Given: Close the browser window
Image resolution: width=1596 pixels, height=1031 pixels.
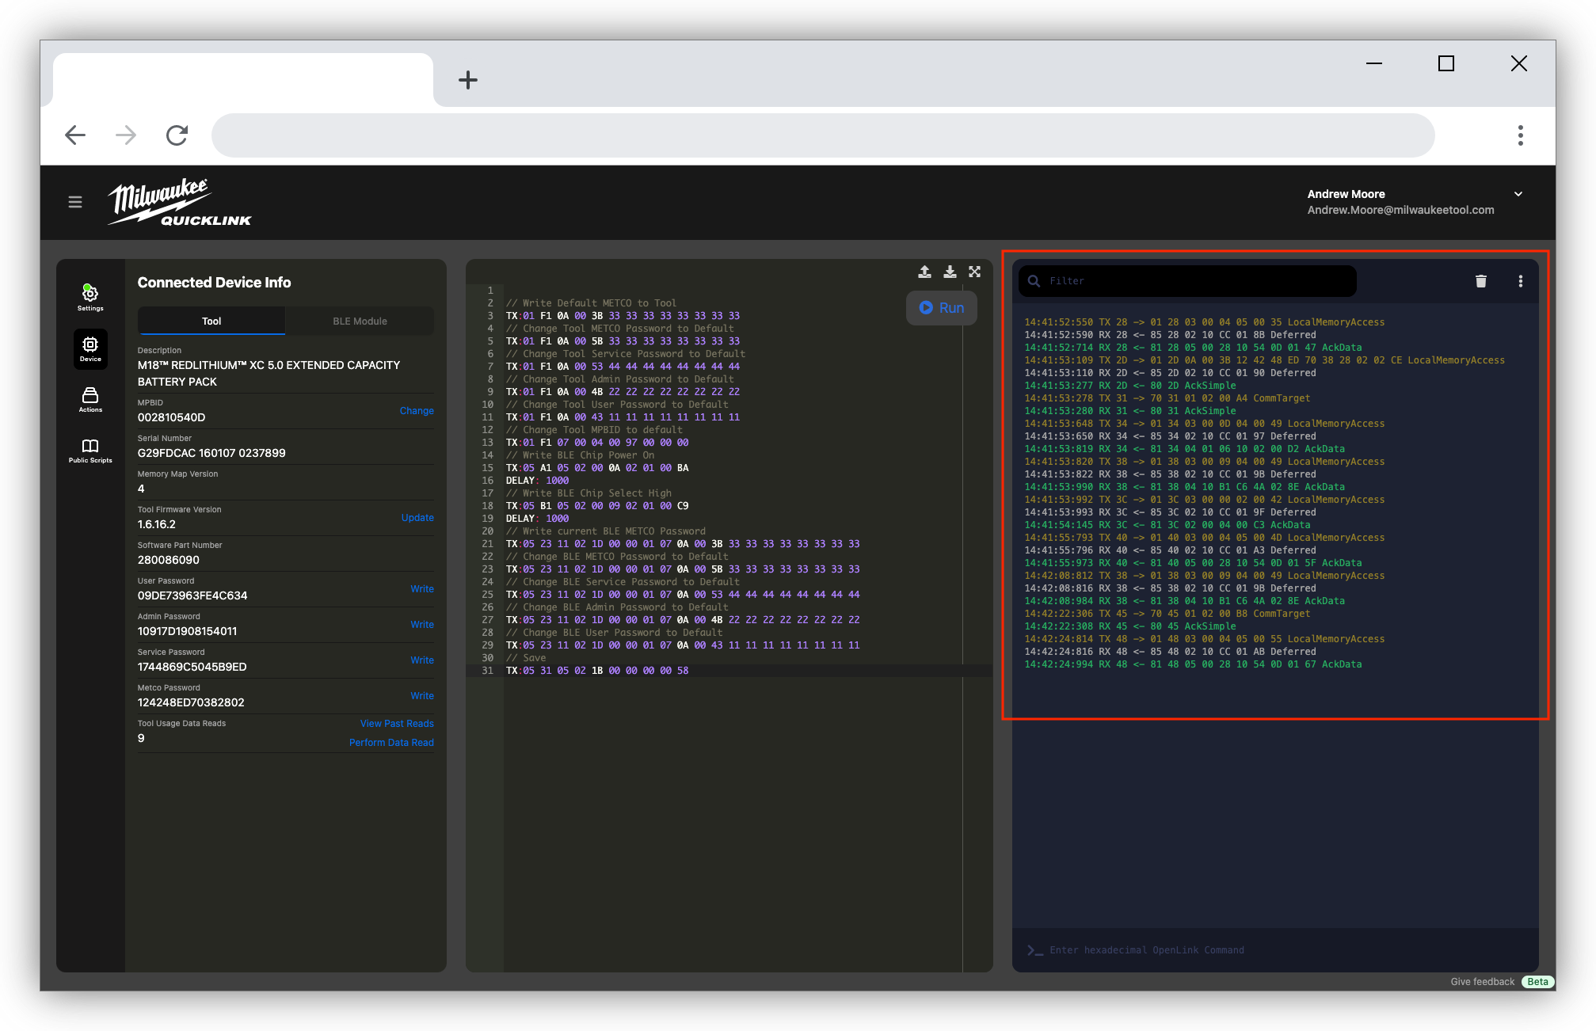Looking at the screenshot, I should point(1518,63).
